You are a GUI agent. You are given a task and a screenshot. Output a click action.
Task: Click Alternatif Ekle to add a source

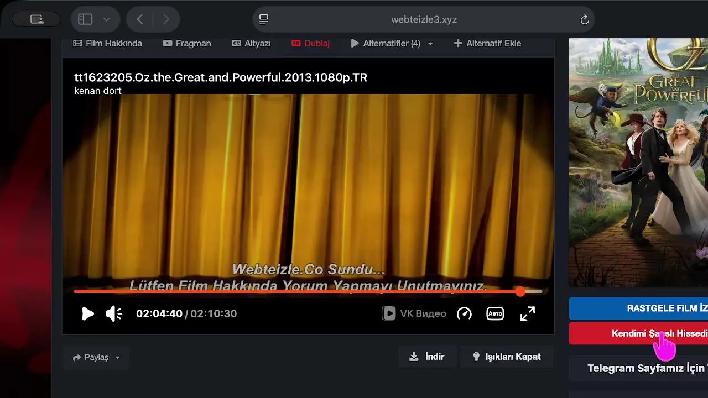tap(487, 43)
